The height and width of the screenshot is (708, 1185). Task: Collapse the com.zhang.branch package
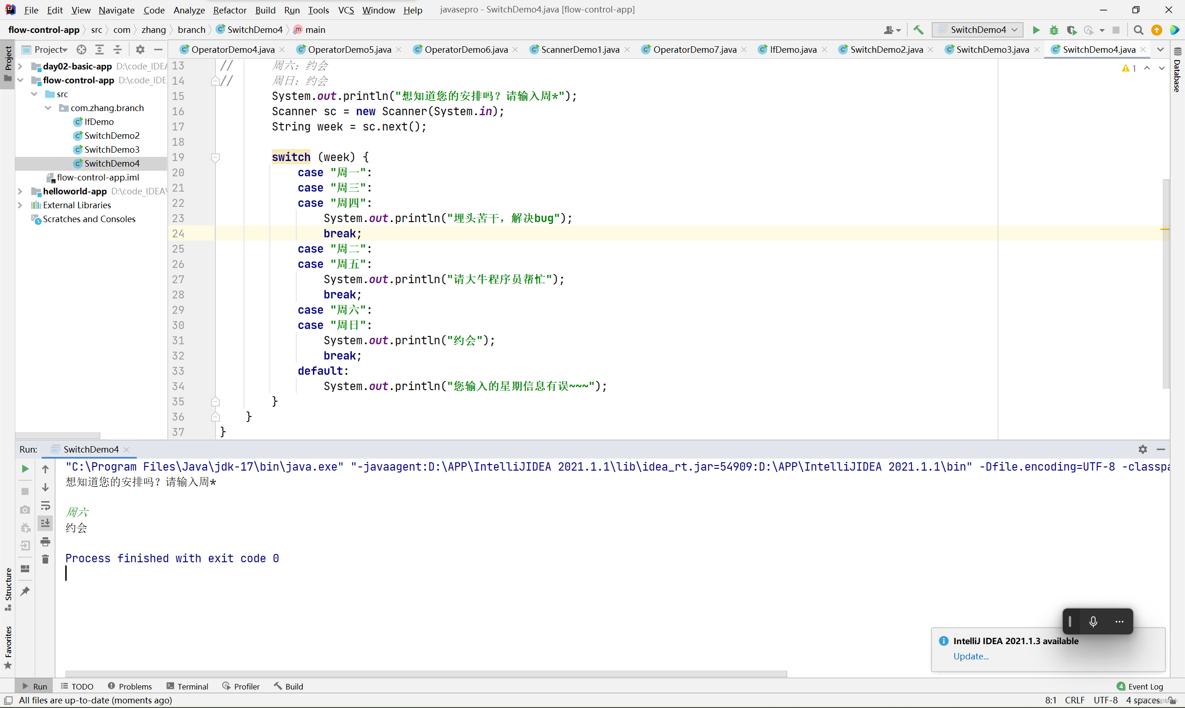point(48,108)
